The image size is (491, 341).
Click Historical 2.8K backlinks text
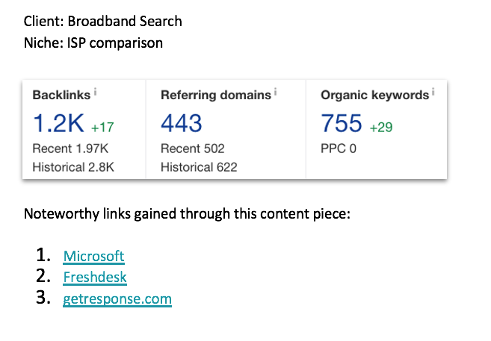click(x=73, y=167)
